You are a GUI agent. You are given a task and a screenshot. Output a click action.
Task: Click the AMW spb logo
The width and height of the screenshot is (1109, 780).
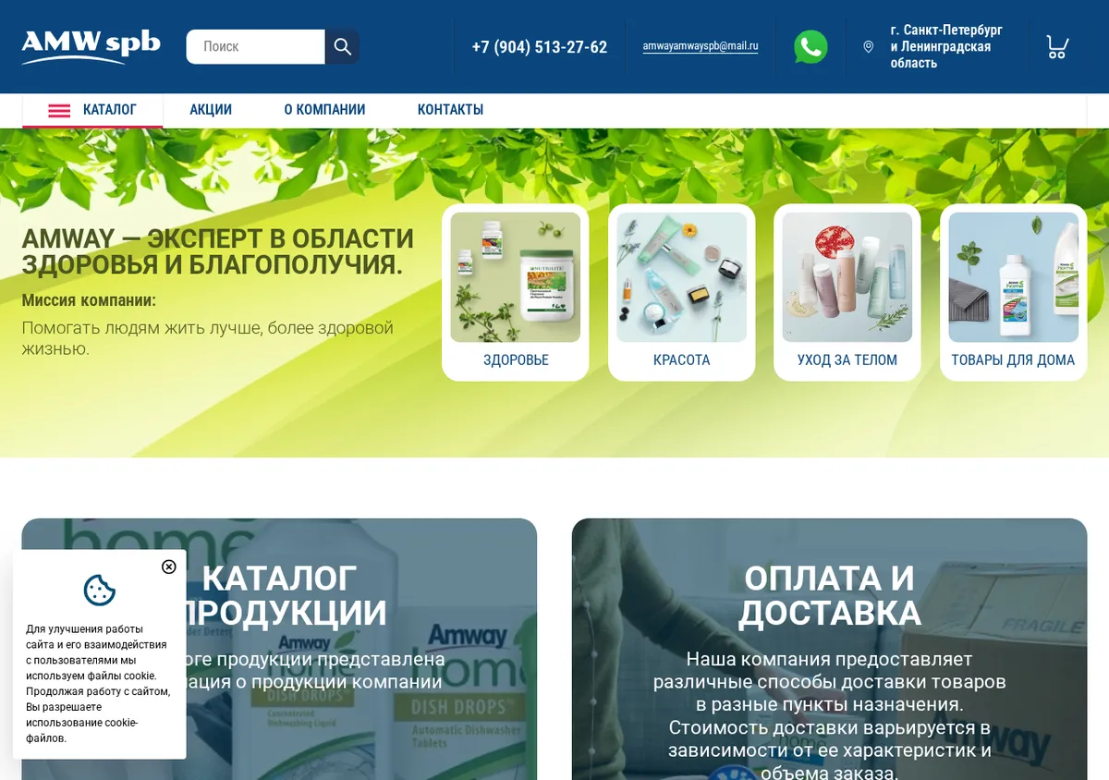click(x=91, y=46)
